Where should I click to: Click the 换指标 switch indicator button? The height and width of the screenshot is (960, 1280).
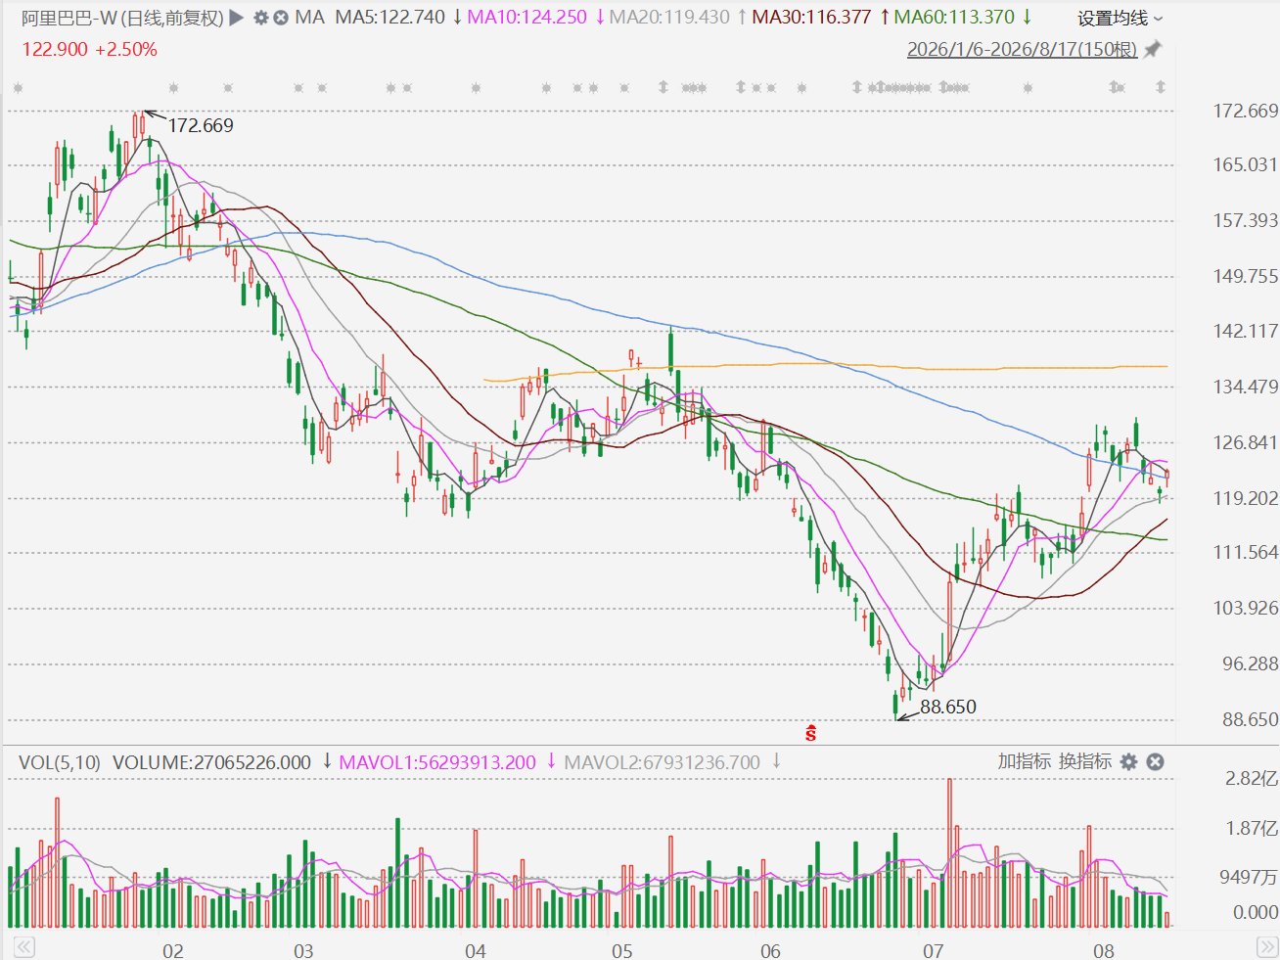click(x=1085, y=761)
